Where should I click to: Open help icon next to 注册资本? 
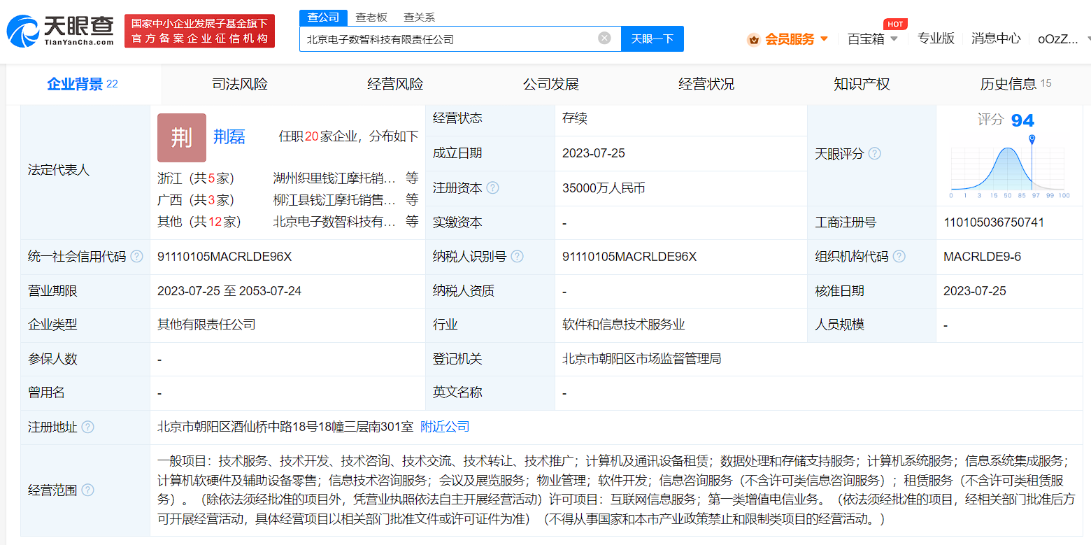tap(492, 188)
